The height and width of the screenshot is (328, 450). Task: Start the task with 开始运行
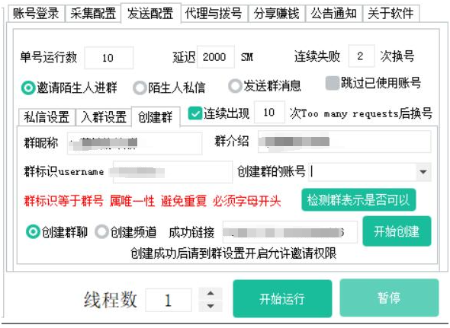click(x=282, y=298)
